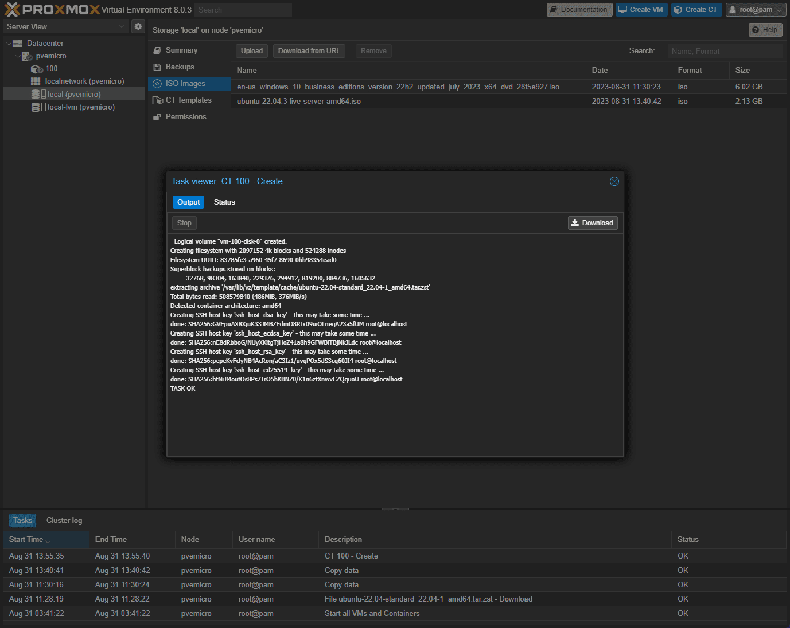The width and height of the screenshot is (790, 628).
Task: Click the gear icon beside Server View
Action: click(x=138, y=26)
